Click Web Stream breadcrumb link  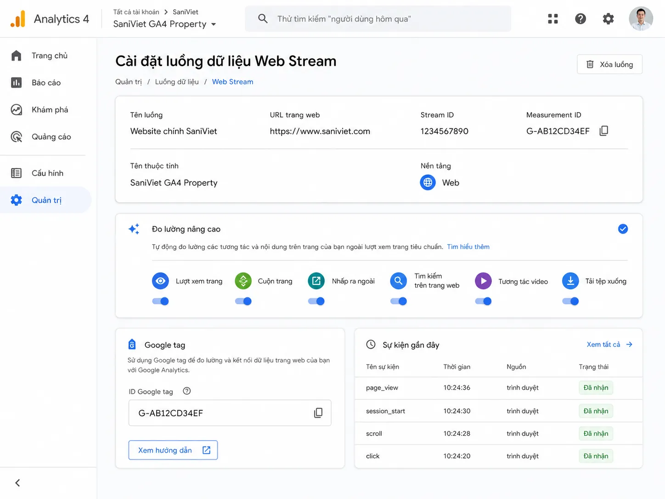point(232,82)
